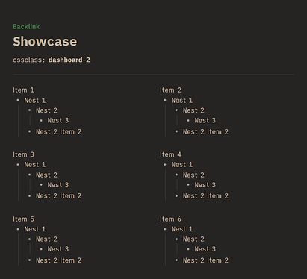Select Nest 2 under Item 2
Image resolution: width=307 pixels, height=279 pixels.
(193, 110)
